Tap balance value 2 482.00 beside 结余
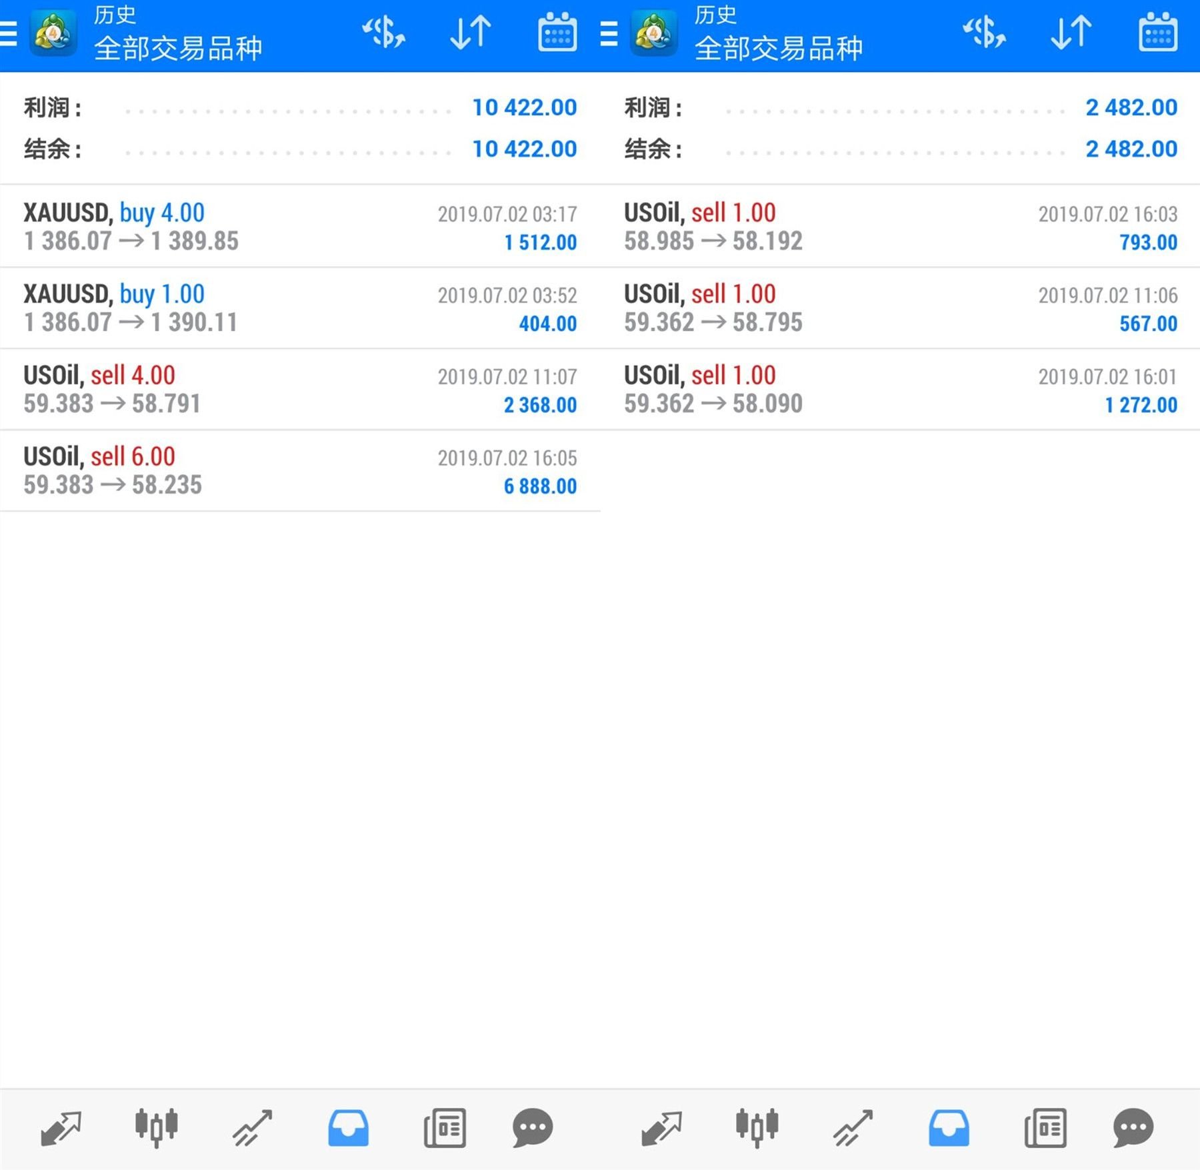Viewport: 1200px width, 1170px height. coord(1131,149)
